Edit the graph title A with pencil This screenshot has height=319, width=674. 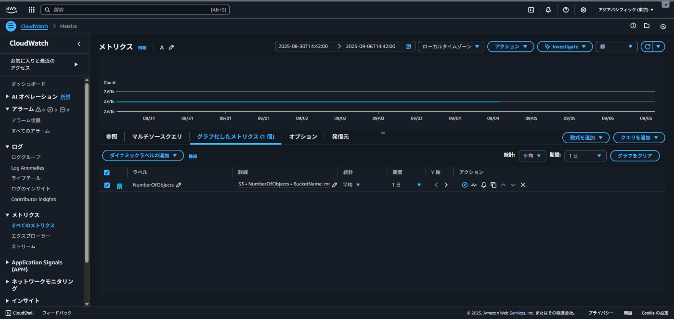tap(171, 47)
